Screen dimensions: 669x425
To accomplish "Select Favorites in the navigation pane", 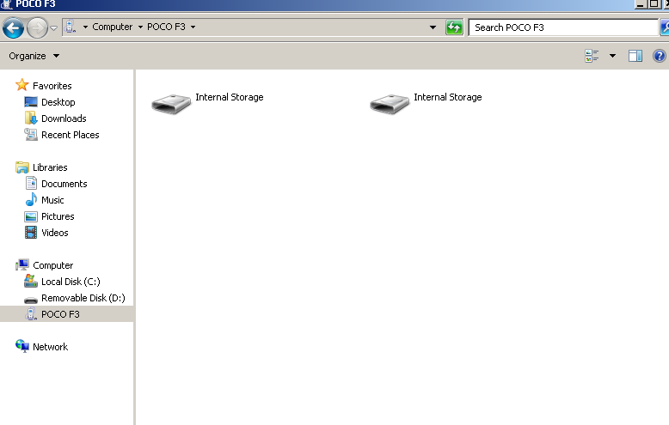I will pos(52,86).
